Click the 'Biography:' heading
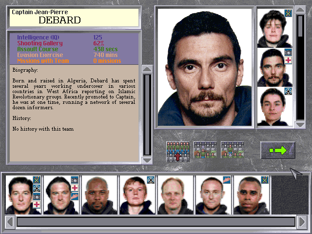Image resolution: width=312 pixels, height=234 pixels. 25,70
